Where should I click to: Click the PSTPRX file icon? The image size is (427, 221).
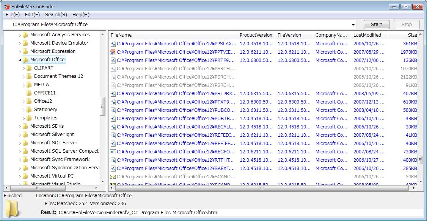point(113,94)
